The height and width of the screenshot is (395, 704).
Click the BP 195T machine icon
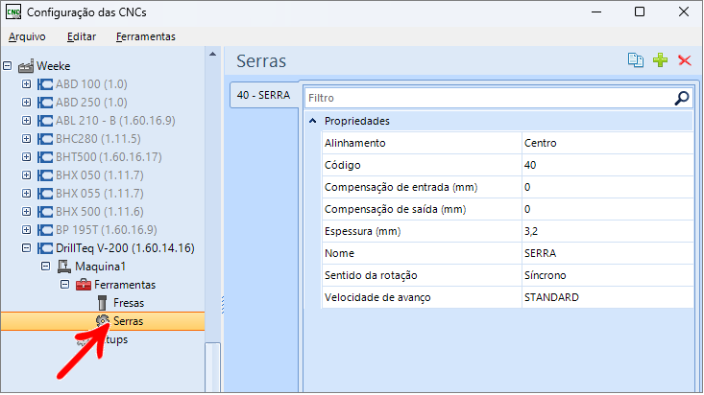click(x=45, y=230)
